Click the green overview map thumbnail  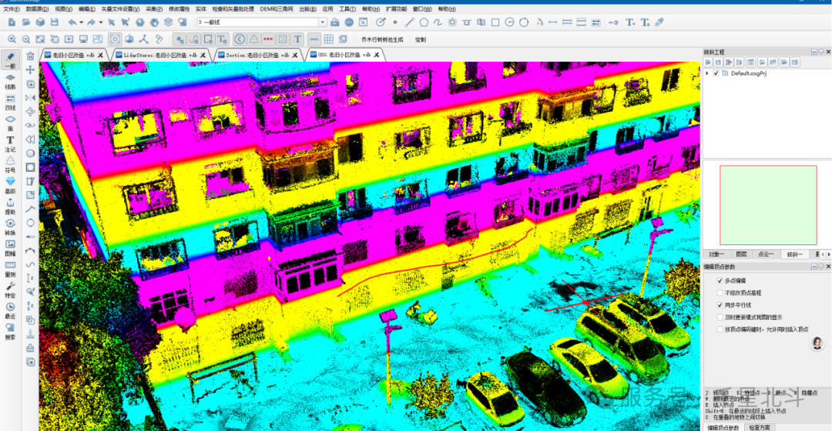point(768,205)
